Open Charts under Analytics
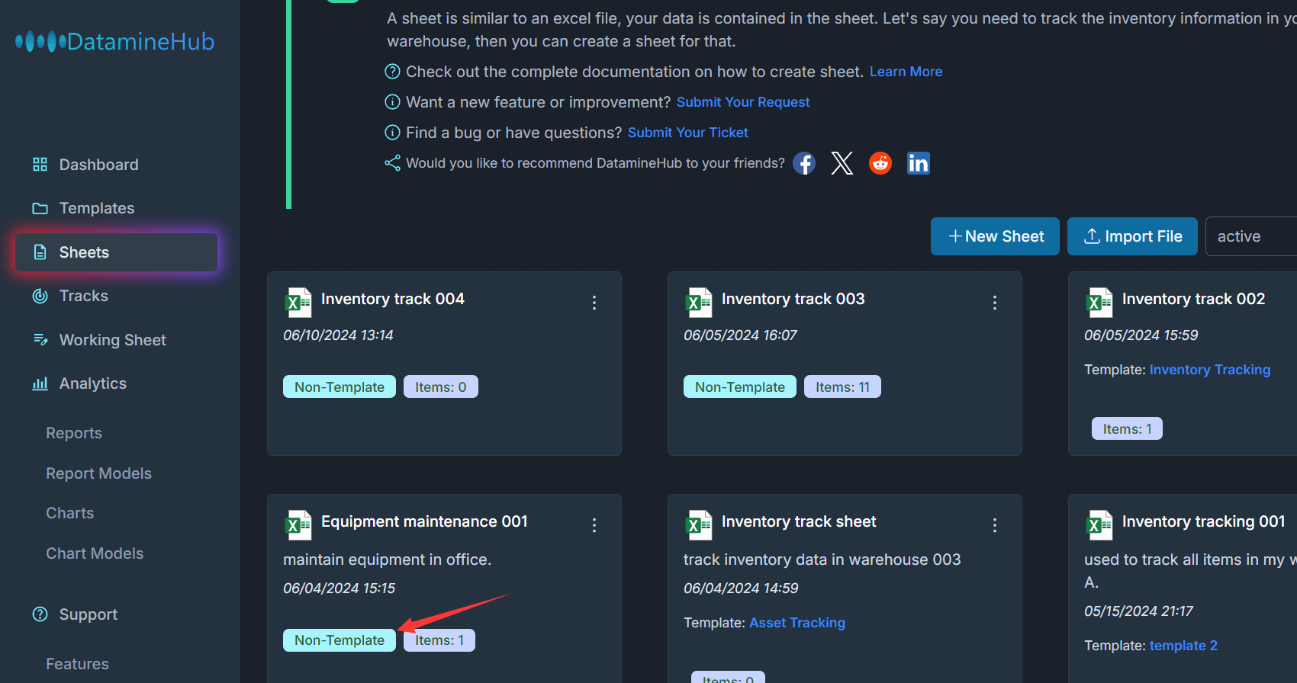Image resolution: width=1297 pixels, height=683 pixels. click(x=70, y=513)
